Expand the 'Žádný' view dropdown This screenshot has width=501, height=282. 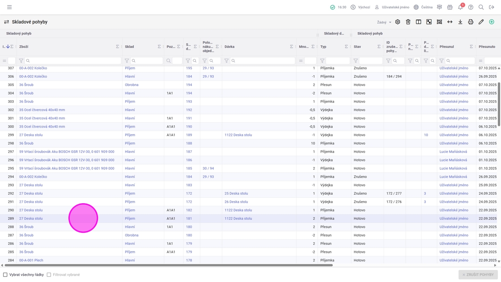coord(384,22)
